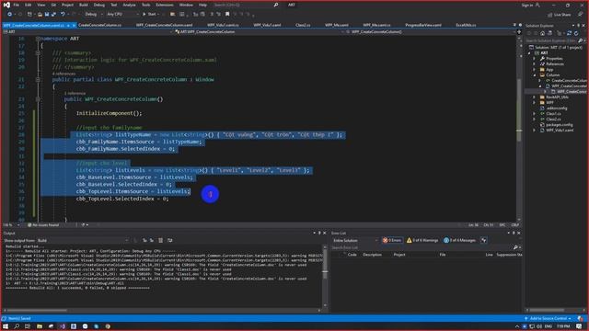Select the ART project node
This screenshot has height=331, width=589.
click(x=544, y=53)
